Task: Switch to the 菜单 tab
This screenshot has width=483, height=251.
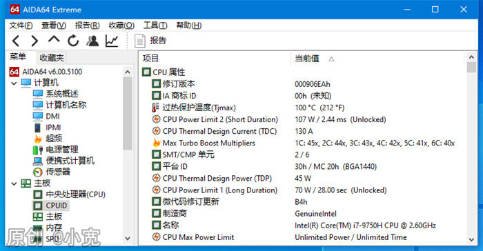Action: click(18, 57)
